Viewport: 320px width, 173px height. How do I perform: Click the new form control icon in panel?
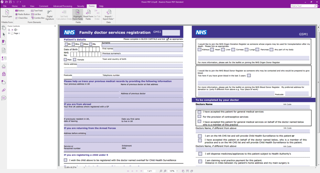click(x=9, y=30)
